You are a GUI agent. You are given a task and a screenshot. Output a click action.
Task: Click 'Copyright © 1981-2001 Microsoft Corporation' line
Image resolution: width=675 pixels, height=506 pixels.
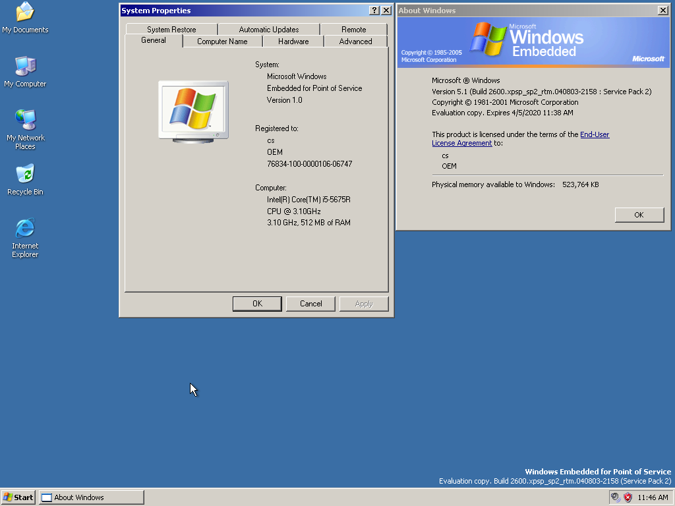505,102
